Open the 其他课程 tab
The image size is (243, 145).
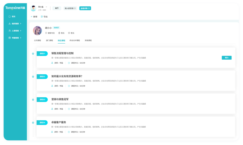tap(88, 40)
